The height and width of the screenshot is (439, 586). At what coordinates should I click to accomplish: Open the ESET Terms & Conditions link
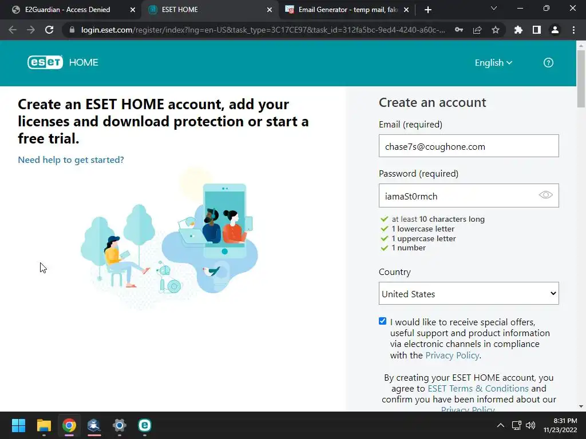[478, 388]
